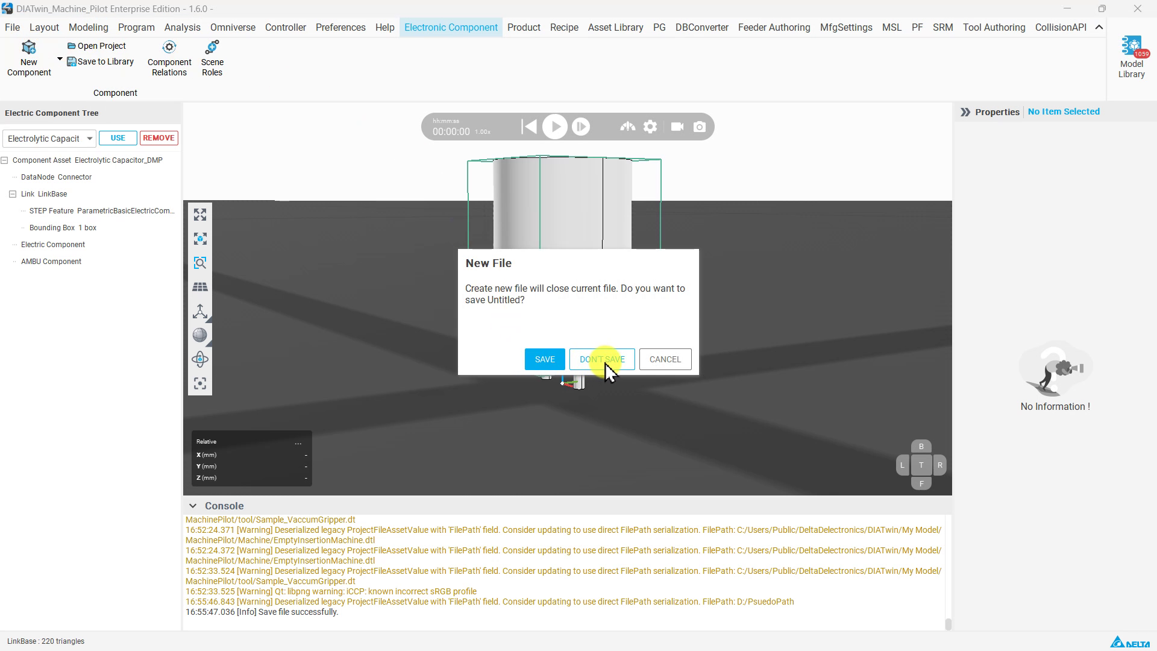Switch to the Program tab
The image size is (1157, 651).
[x=136, y=28]
